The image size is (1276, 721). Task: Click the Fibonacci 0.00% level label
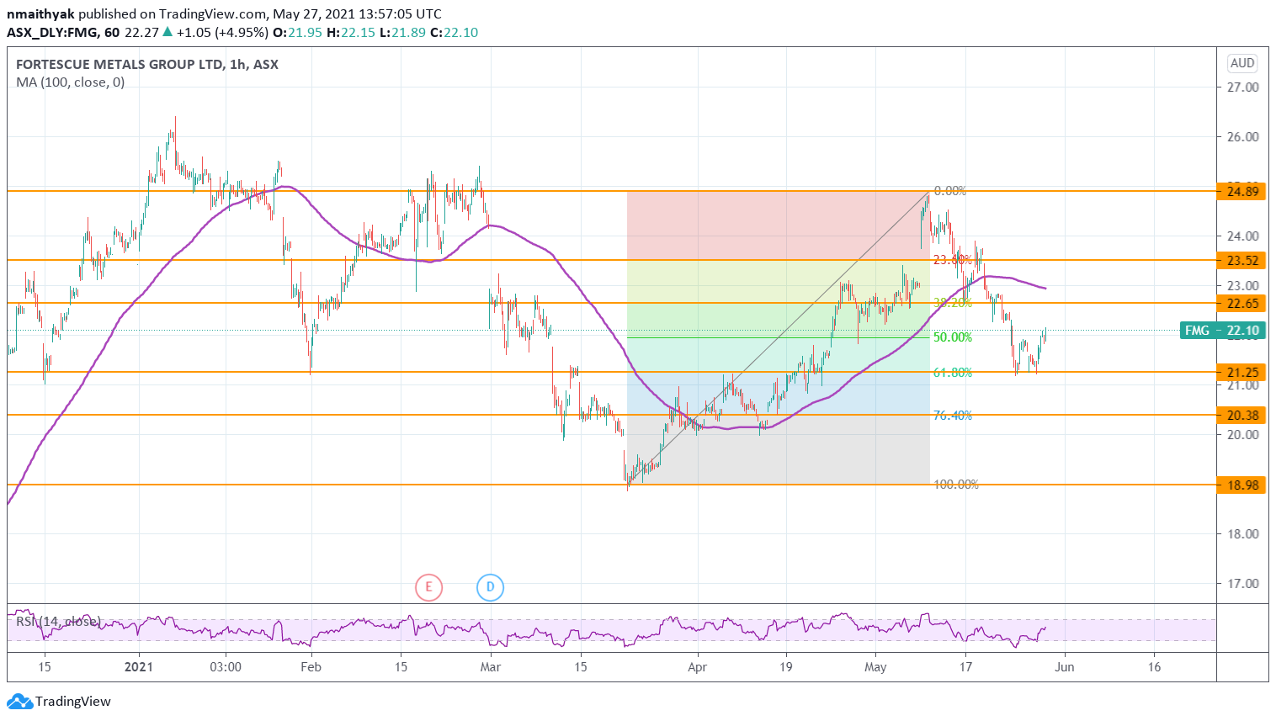950,191
